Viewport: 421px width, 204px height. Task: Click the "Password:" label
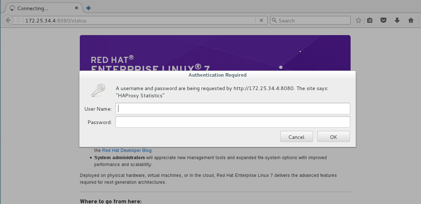pyautogui.click(x=100, y=123)
